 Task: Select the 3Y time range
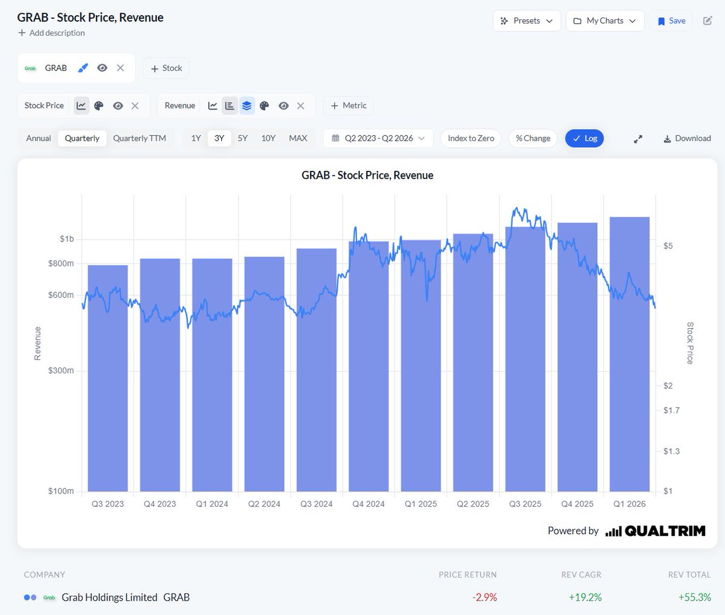click(219, 138)
